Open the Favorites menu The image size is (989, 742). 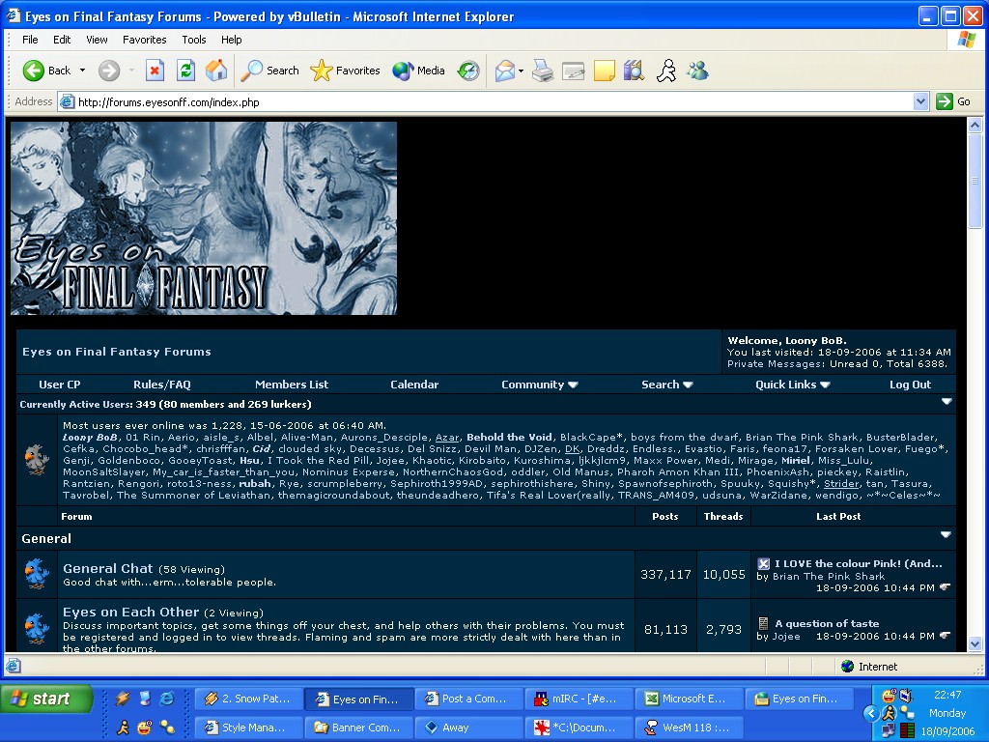tap(145, 39)
